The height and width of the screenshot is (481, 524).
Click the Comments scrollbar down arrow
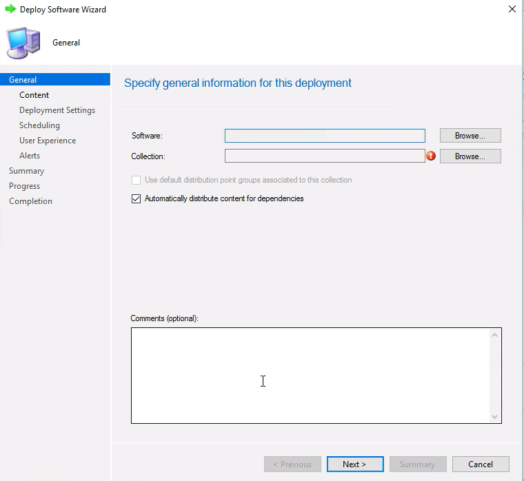coord(495,416)
